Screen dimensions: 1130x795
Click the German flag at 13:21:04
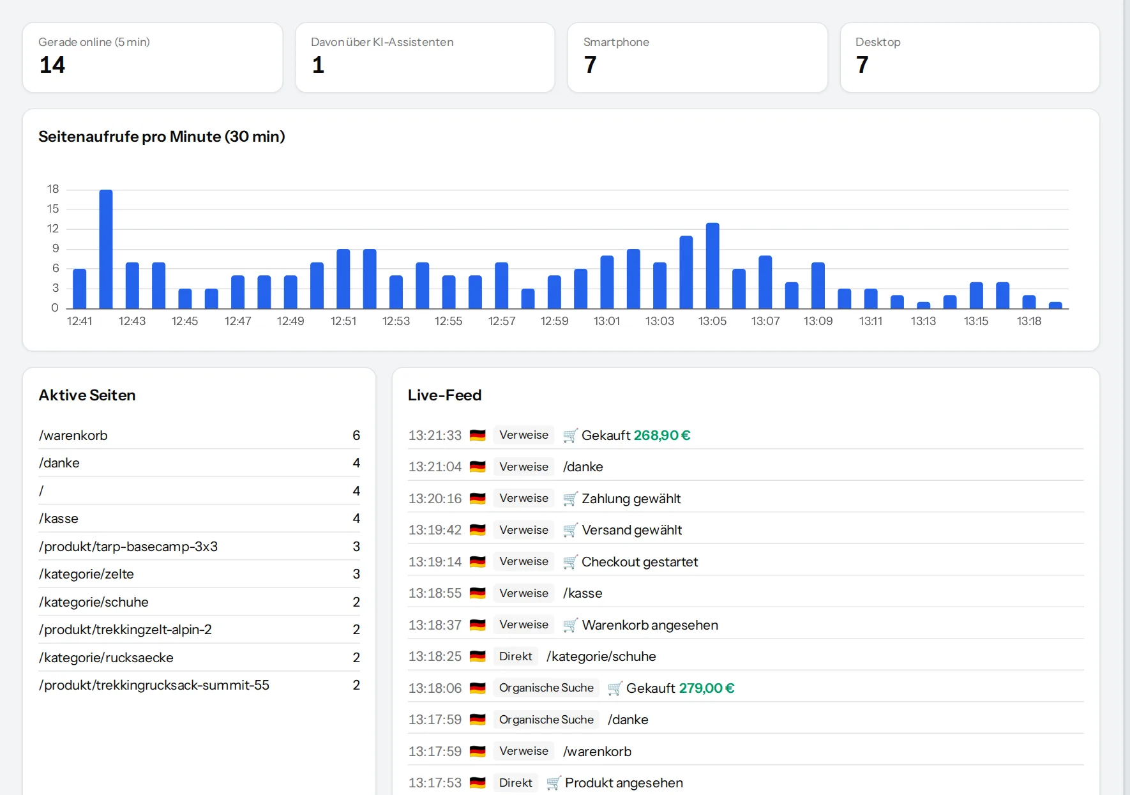click(478, 467)
